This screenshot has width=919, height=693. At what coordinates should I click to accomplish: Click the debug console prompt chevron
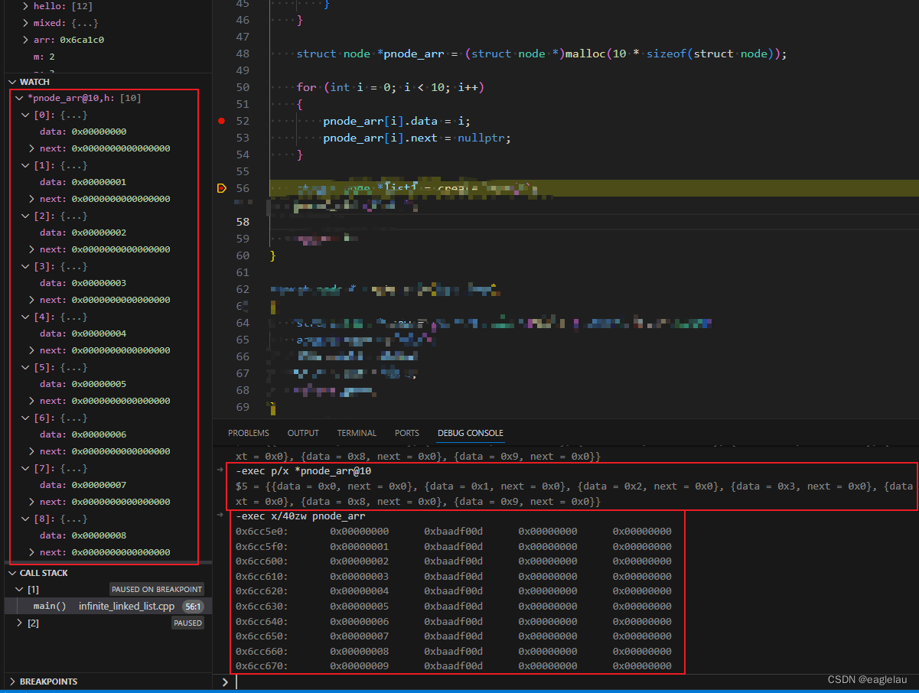[x=224, y=680]
